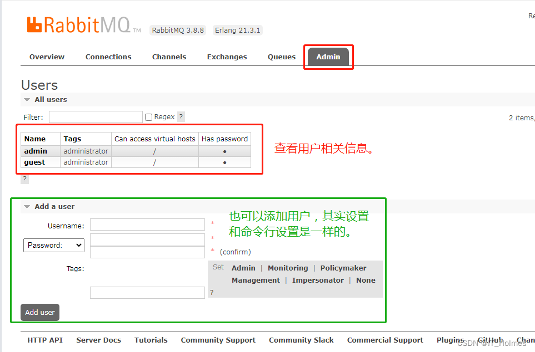Open the help question mark below users table
Viewport: 535px width, 352px height.
point(24,178)
